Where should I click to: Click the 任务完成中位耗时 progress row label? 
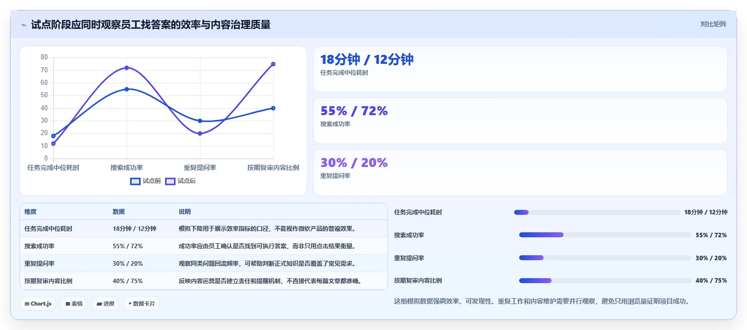(x=418, y=212)
